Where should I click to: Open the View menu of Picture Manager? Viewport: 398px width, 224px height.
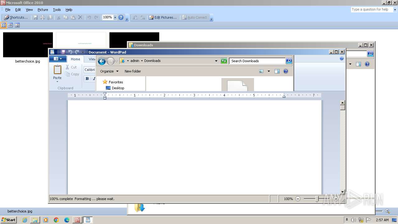coord(29,10)
